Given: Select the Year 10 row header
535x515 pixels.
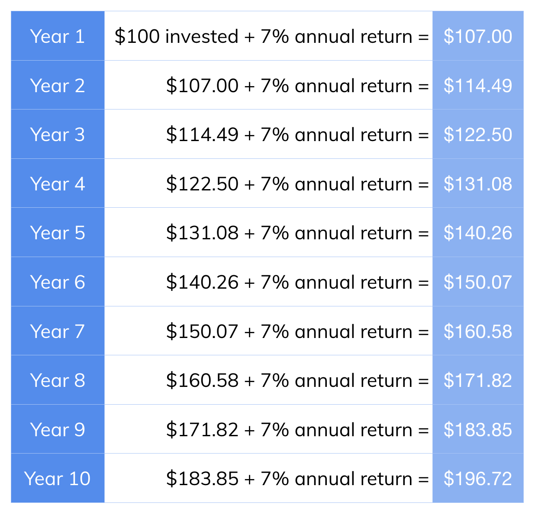Looking at the screenshot, I should click(x=58, y=478).
